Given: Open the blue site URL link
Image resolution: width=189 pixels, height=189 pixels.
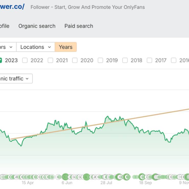Looking at the screenshot, I should pos(12,6).
